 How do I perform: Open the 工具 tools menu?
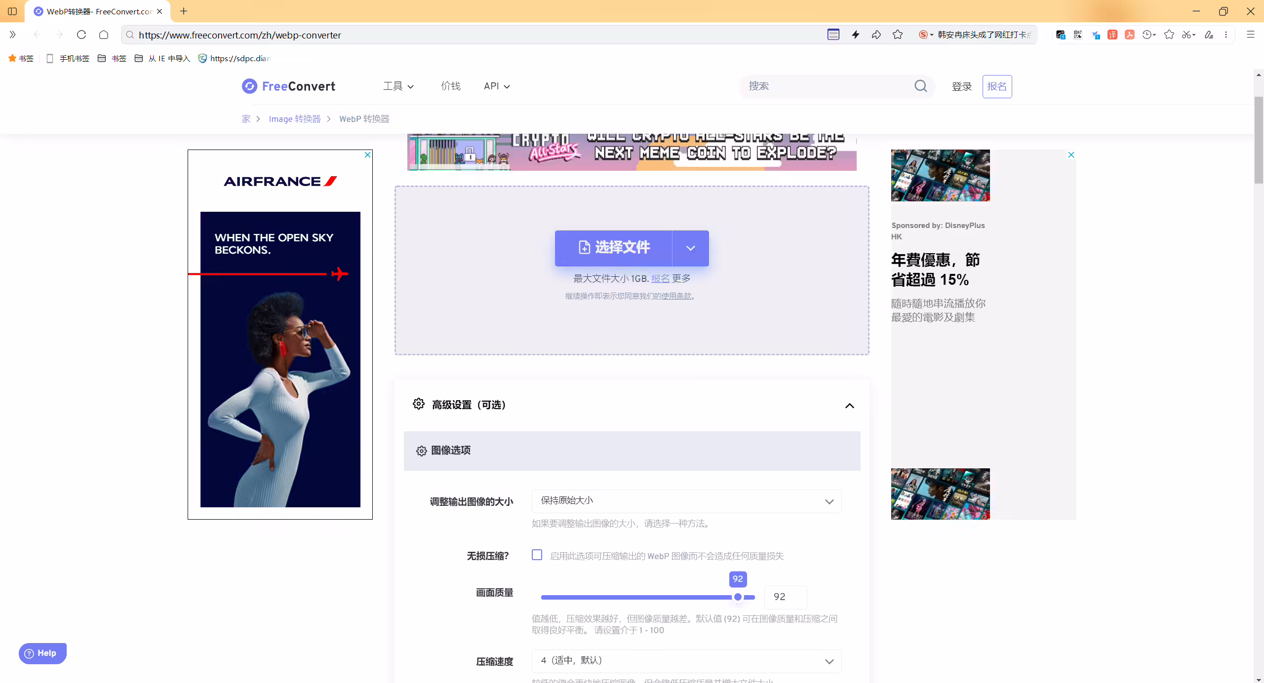(x=398, y=86)
